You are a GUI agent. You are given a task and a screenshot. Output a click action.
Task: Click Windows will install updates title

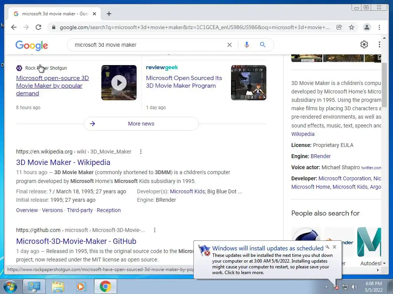click(268, 248)
